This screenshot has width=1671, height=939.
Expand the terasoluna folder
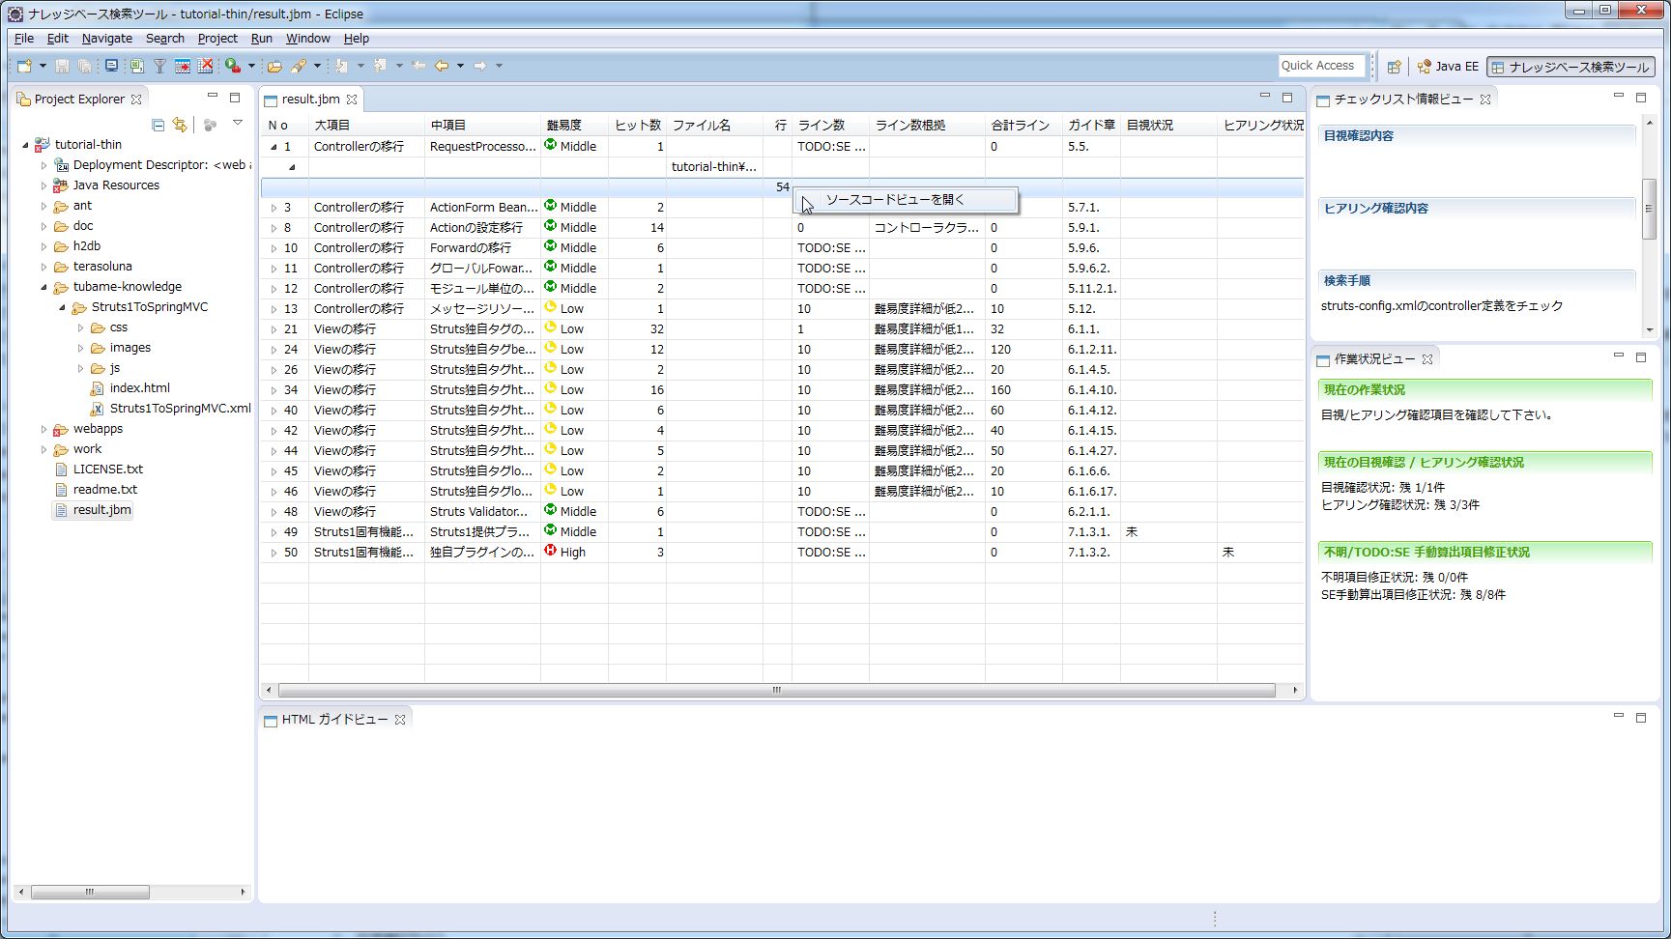(43, 267)
